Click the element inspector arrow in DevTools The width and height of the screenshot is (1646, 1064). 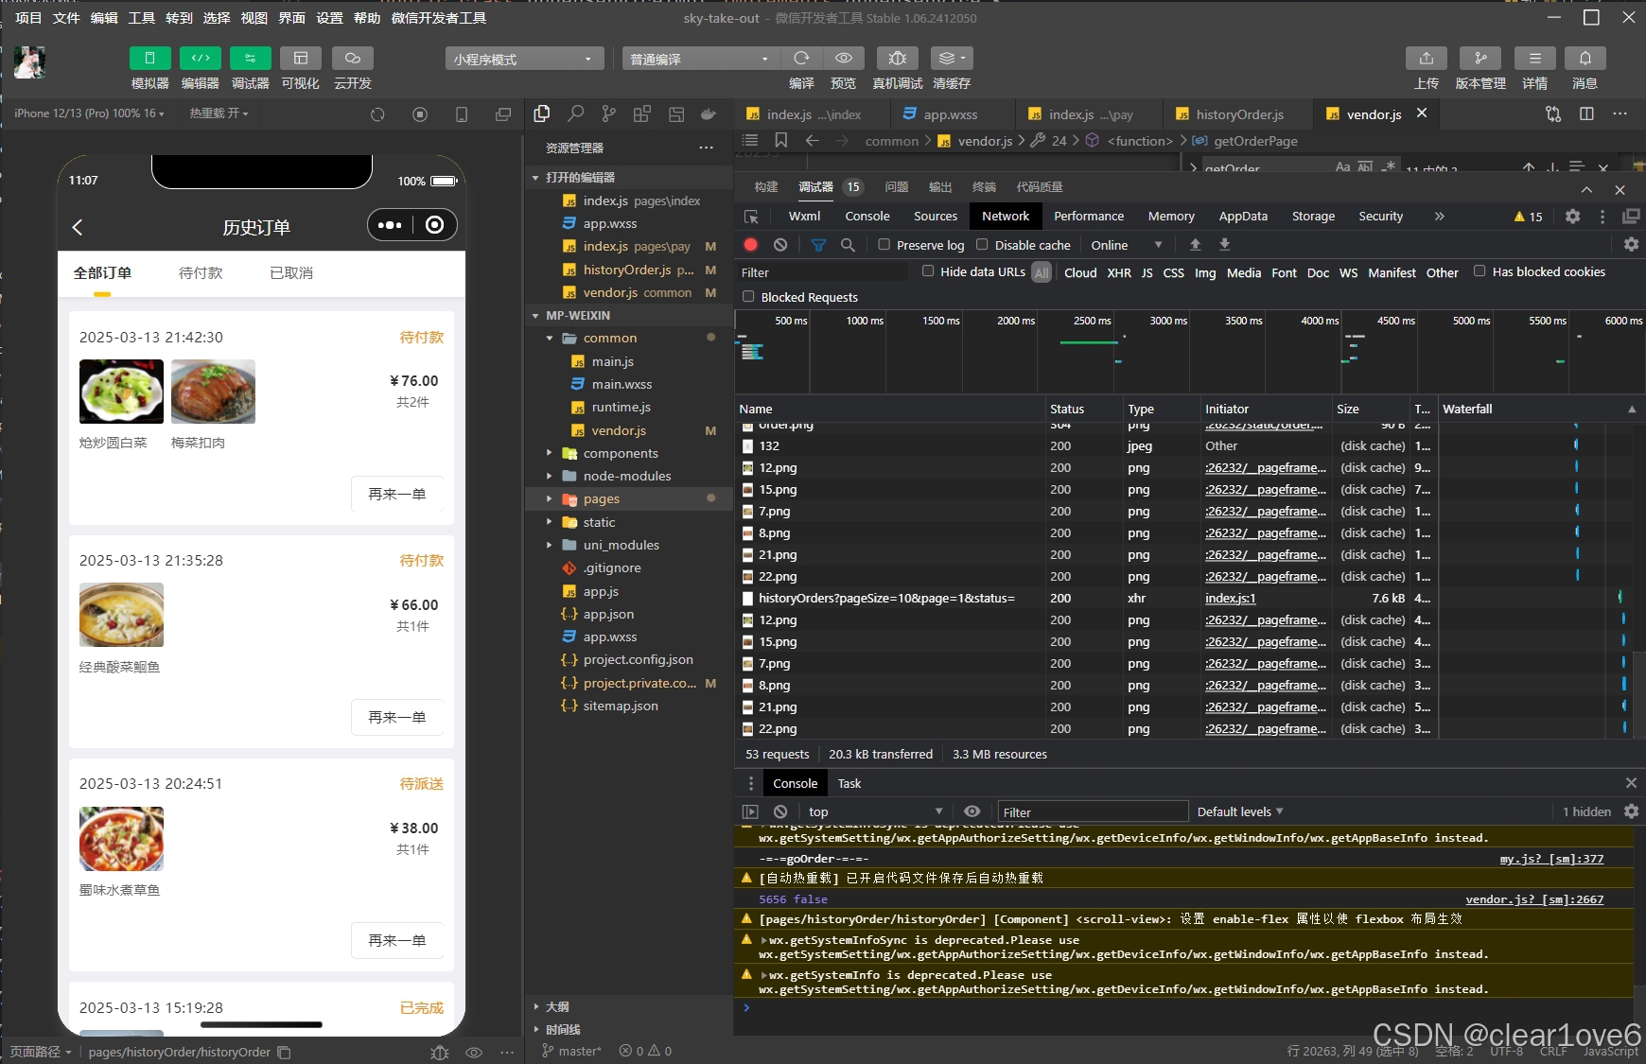click(x=752, y=217)
